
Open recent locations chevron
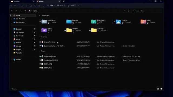21,11
